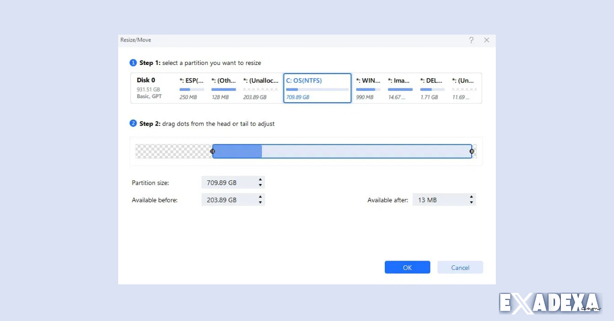Select the 250 MB ESP partition block
This screenshot has width=614, height=321.
tap(191, 88)
